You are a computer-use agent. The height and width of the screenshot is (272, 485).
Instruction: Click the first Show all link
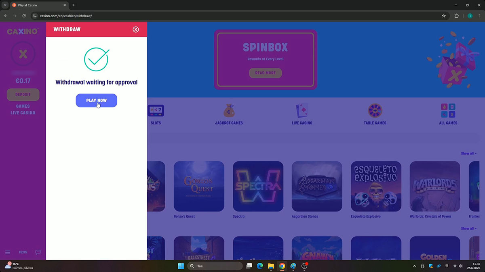click(469, 154)
